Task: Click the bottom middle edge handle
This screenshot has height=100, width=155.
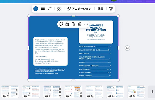Action: point(73,80)
